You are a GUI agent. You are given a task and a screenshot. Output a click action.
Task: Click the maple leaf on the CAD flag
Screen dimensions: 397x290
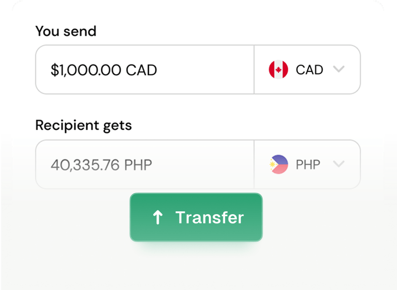click(x=279, y=70)
